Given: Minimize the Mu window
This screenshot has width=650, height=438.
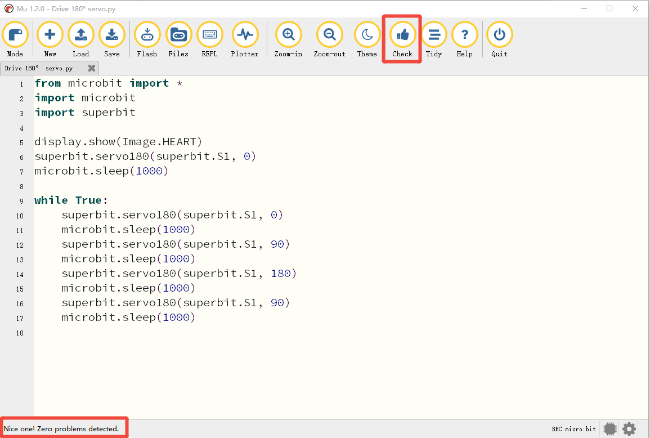Looking at the screenshot, I should (584, 8).
